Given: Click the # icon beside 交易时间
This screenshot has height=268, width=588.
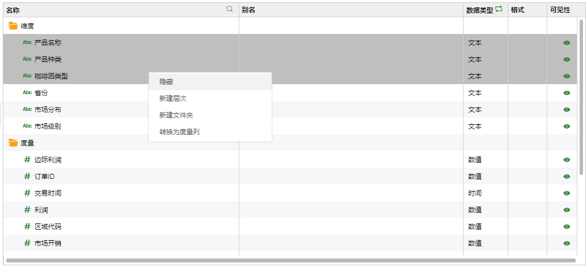Looking at the screenshot, I should tap(27, 193).
